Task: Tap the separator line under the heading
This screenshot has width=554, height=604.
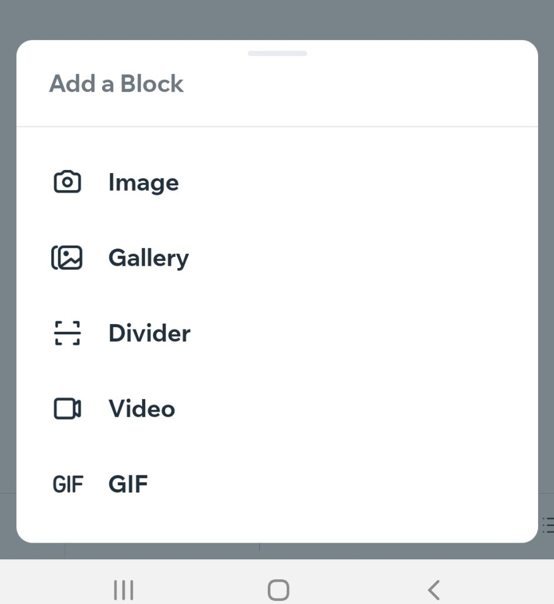Action: pos(277,126)
